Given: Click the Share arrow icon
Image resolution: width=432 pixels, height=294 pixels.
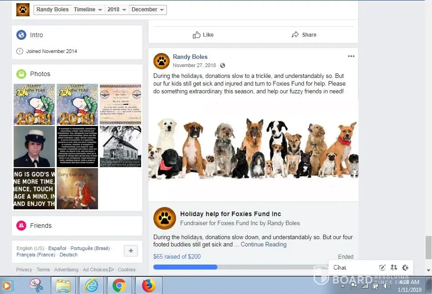Looking at the screenshot, I should [x=295, y=35].
